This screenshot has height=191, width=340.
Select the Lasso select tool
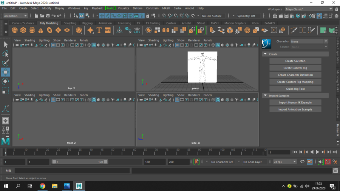(5, 54)
